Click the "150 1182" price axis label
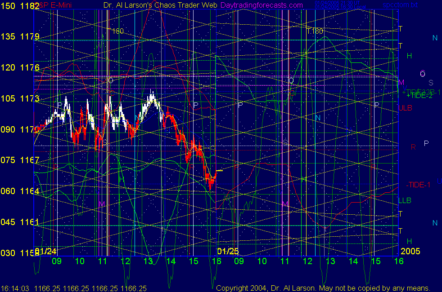This screenshot has width=442, height=292. [x=20, y=6]
